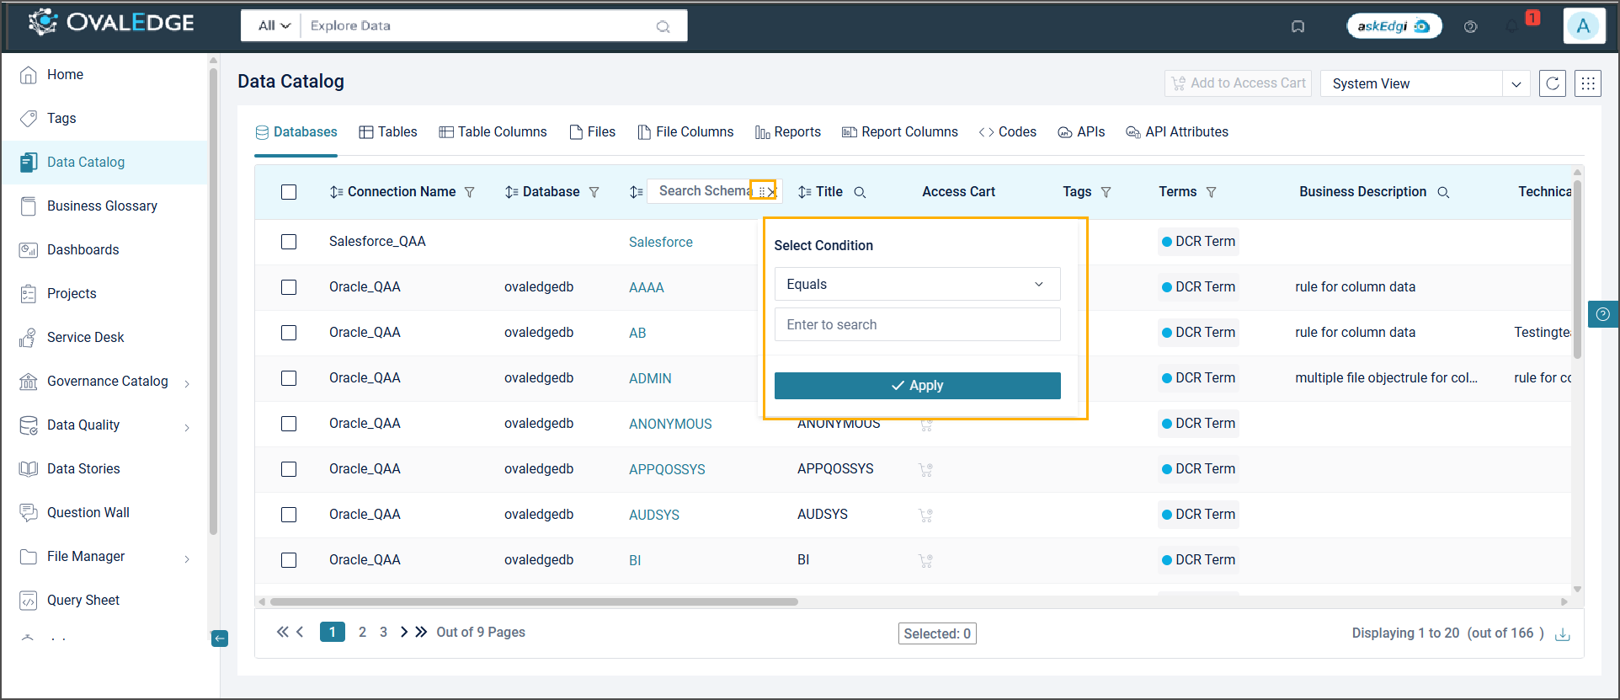Collapse sidebar with the arrow icon
The width and height of the screenshot is (1620, 700).
click(219, 639)
